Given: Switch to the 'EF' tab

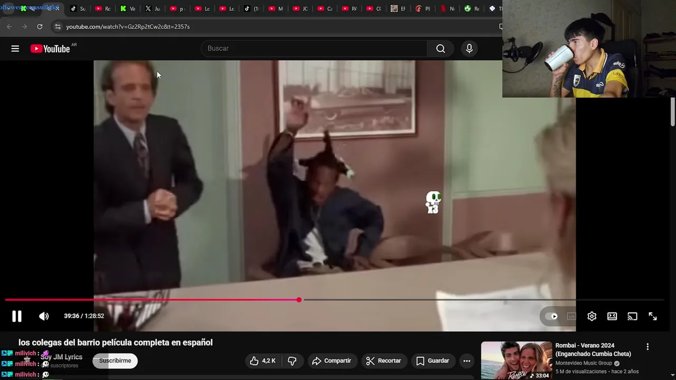Looking at the screenshot, I should point(398,8).
